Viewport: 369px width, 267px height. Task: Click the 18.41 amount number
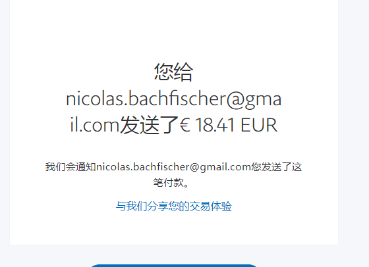pyautogui.click(x=215, y=125)
